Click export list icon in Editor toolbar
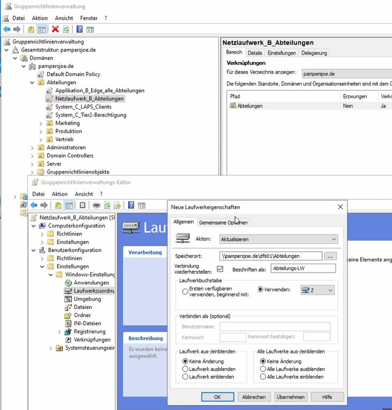Viewport: 392px width, 410px height. pos(117,205)
